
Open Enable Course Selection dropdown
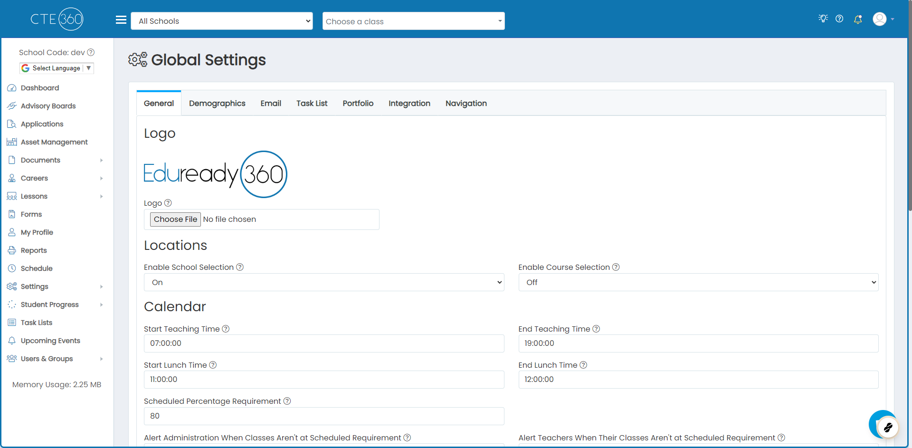tap(698, 282)
